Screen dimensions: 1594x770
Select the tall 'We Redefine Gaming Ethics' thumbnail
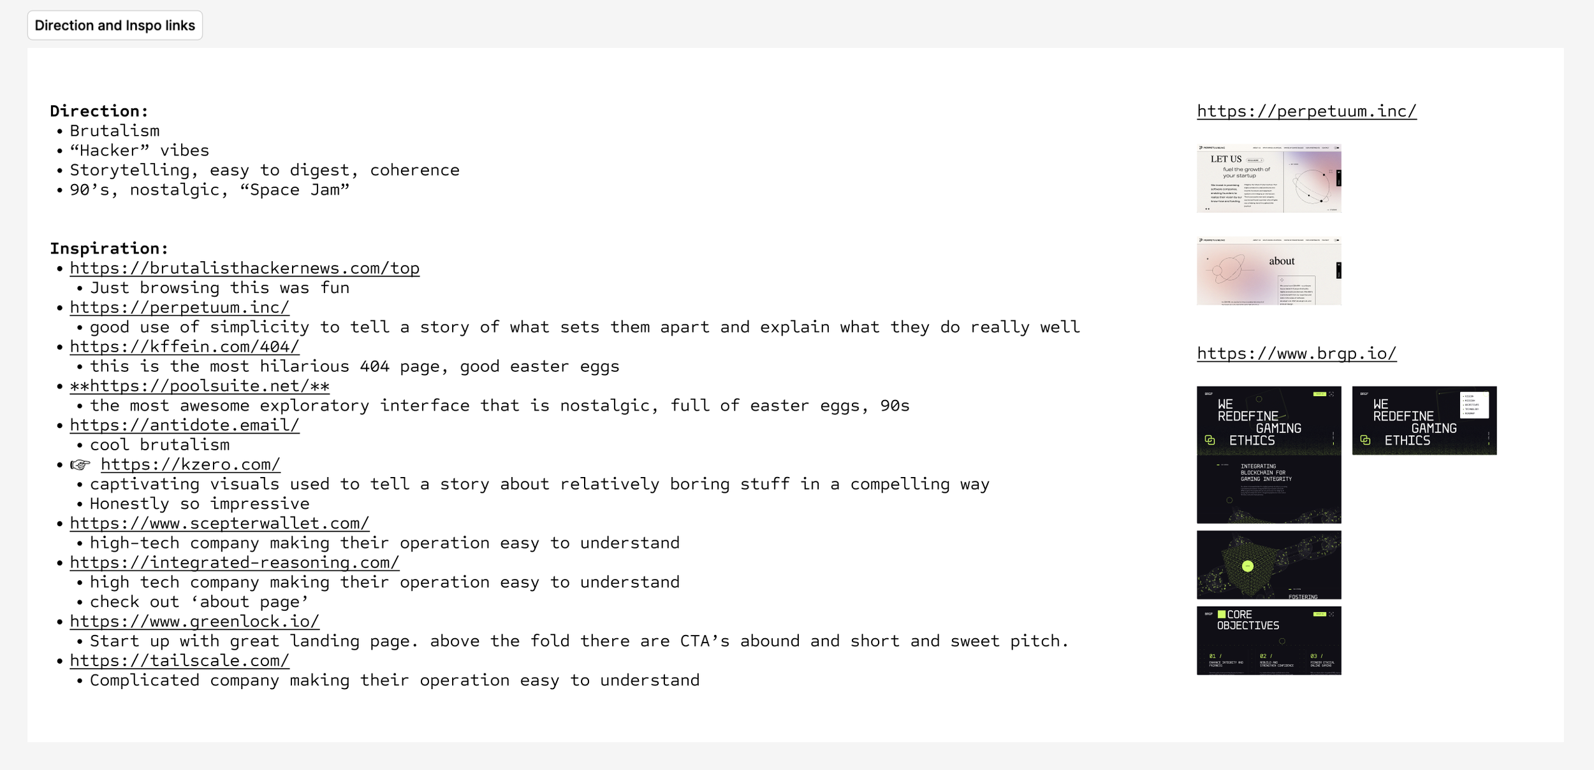coord(1269,455)
